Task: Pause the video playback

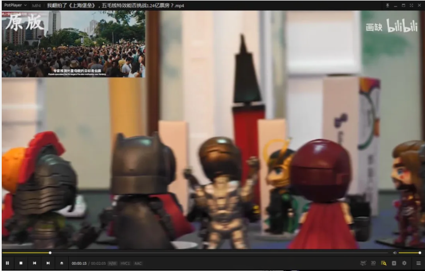Action: click(7, 263)
